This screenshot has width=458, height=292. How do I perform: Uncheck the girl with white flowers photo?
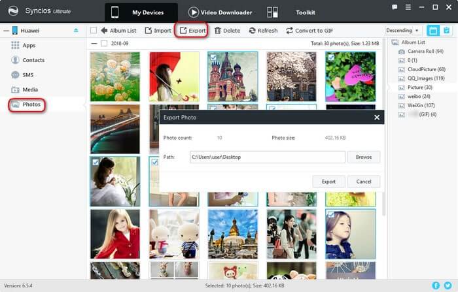pyautogui.click(x=96, y=162)
